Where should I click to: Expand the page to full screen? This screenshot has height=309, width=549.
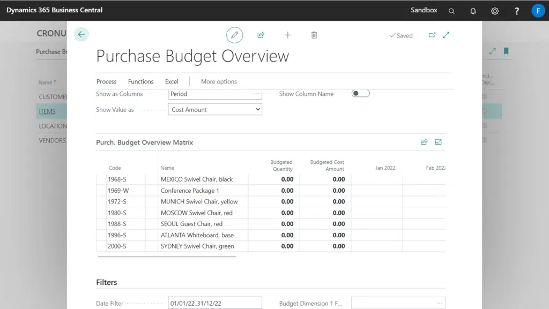pyautogui.click(x=446, y=35)
